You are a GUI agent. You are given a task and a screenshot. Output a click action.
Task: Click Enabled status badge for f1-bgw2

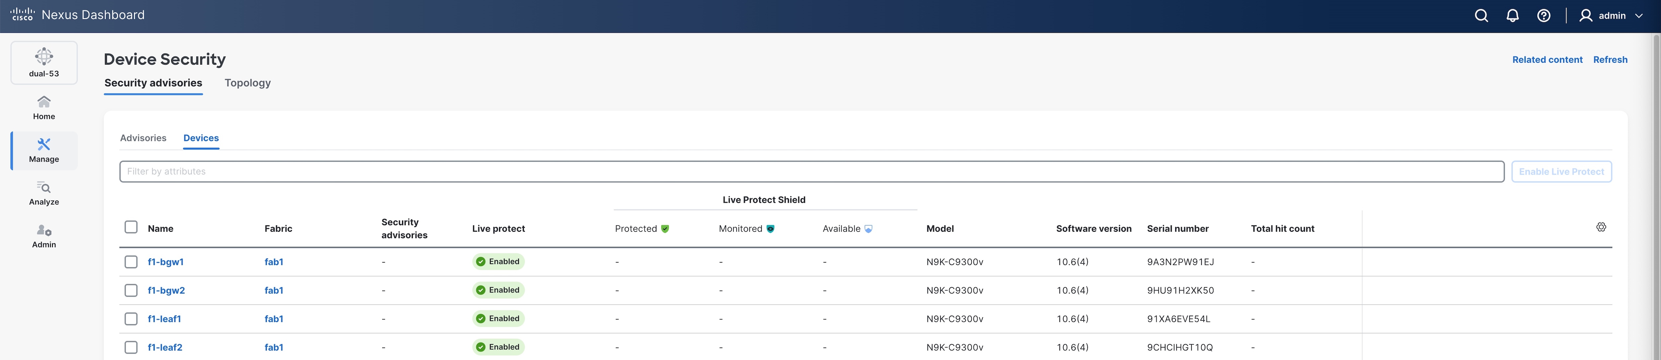click(498, 290)
